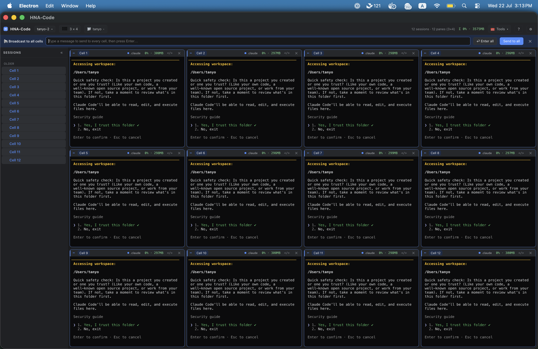Screen dimensions: 538x349
Task: Click the arrows handle icon left of Cell 1 title
Action: coord(74,53)
